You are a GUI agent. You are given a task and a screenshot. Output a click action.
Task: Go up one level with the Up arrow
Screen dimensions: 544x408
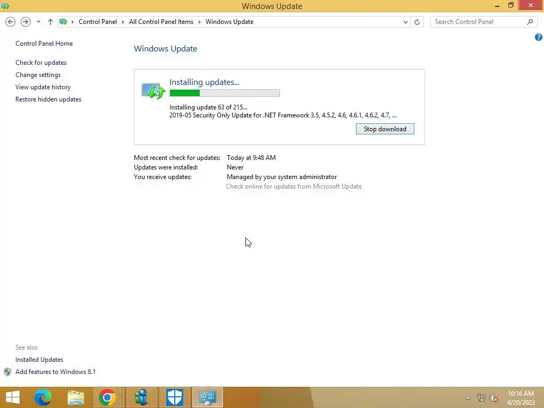pyautogui.click(x=50, y=22)
